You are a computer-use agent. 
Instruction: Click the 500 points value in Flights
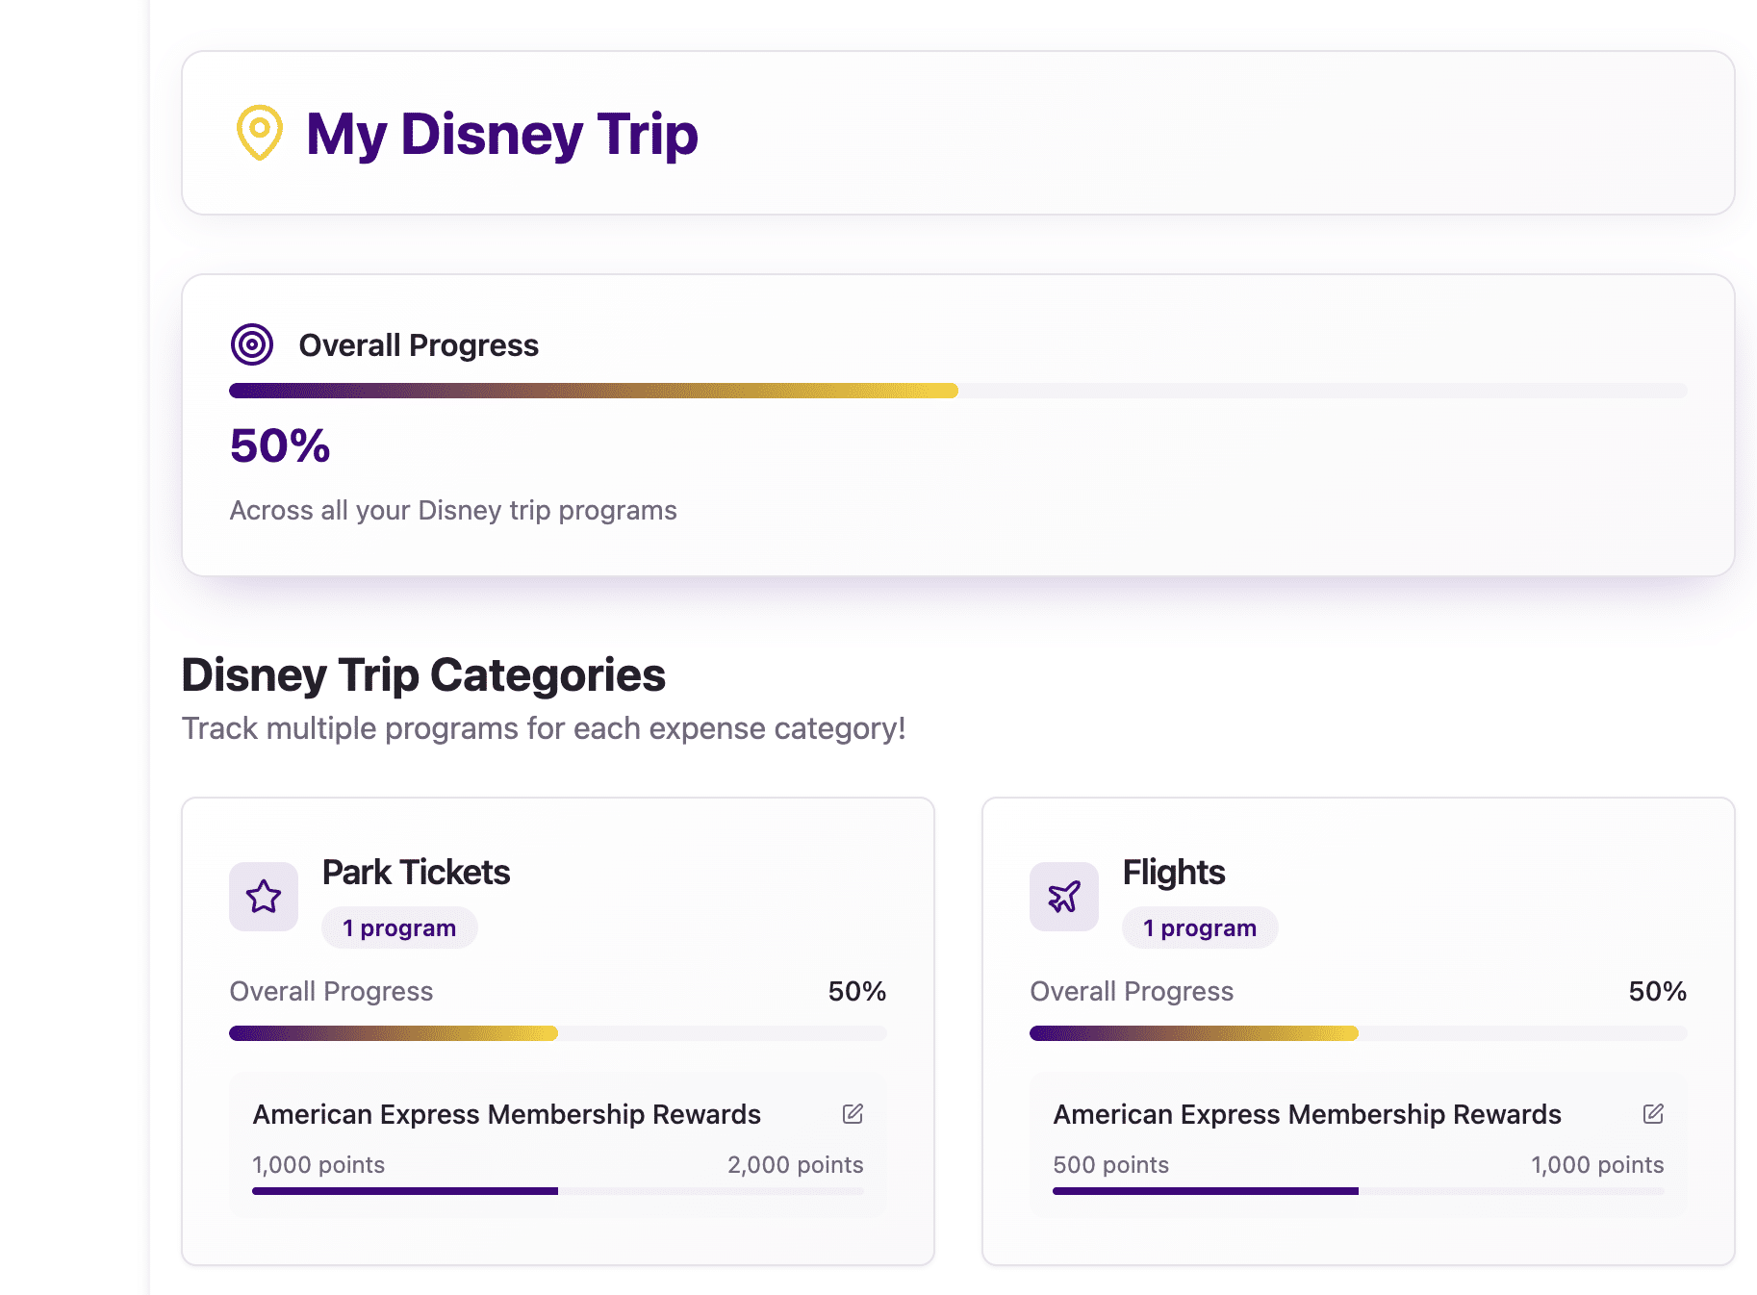coord(1111,1165)
